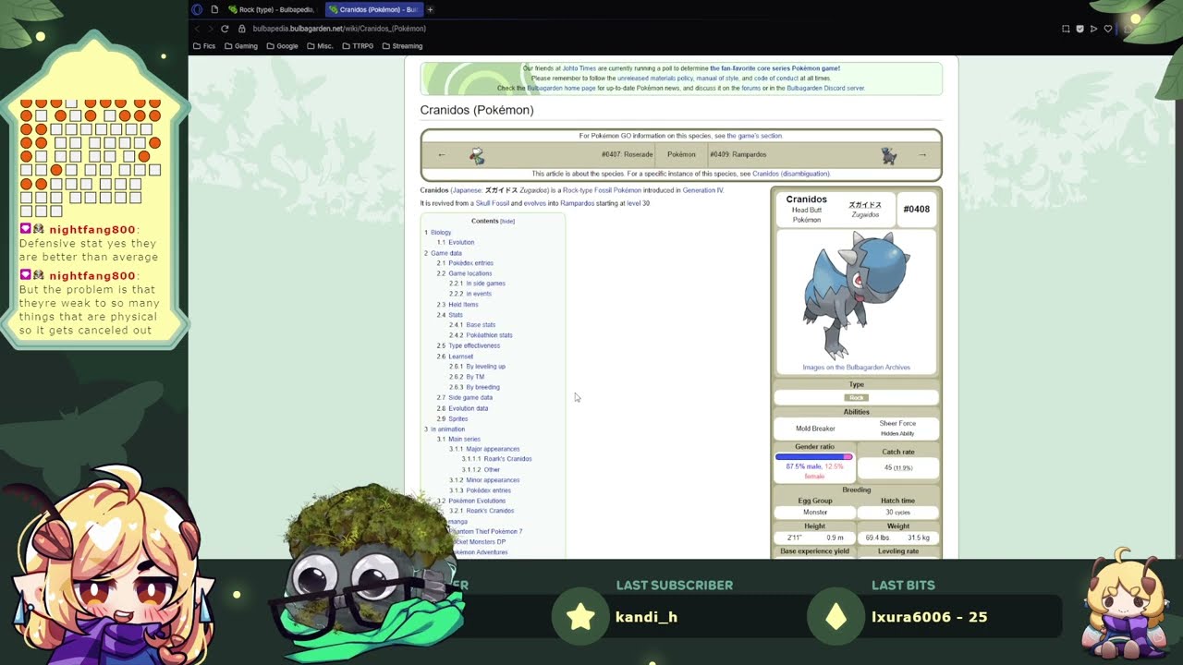Image resolution: width=1183 pixels, height=665 pixels.
Task: Click the send/flow arrow icon in toolbar
Action: click(1093, 29)
